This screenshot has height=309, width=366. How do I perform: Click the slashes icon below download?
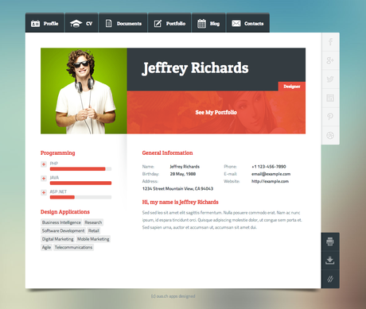[x=330, y=279]
